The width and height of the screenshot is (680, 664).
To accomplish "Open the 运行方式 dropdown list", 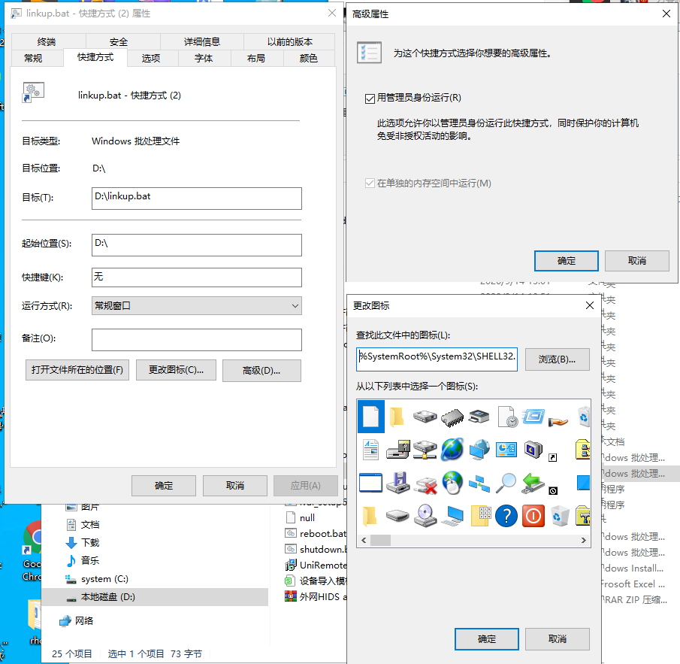I will click(196, 305).
